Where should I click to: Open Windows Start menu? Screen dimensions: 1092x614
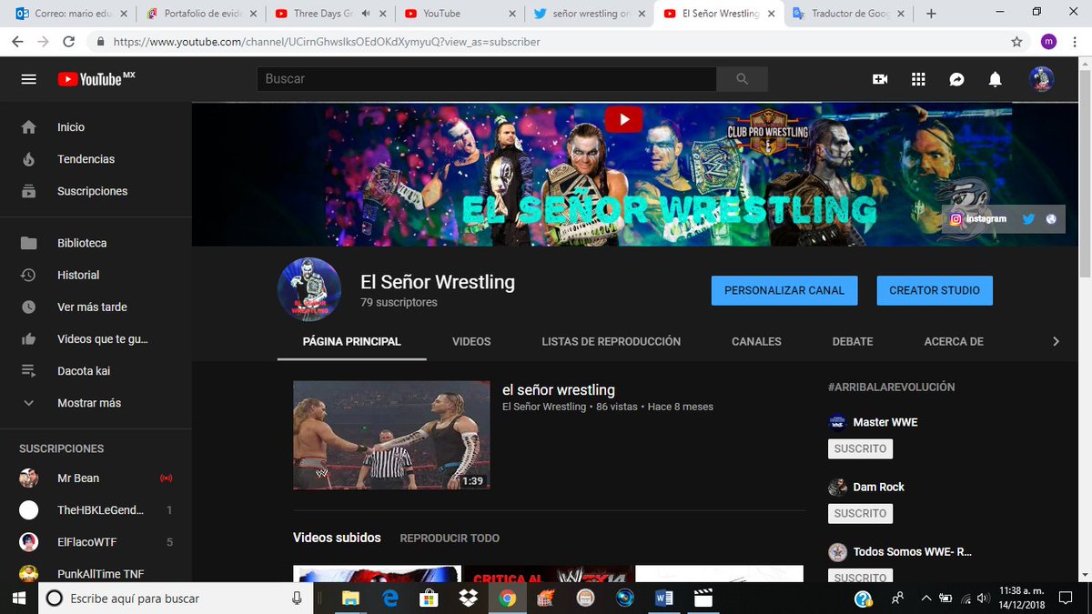(17, 599)
